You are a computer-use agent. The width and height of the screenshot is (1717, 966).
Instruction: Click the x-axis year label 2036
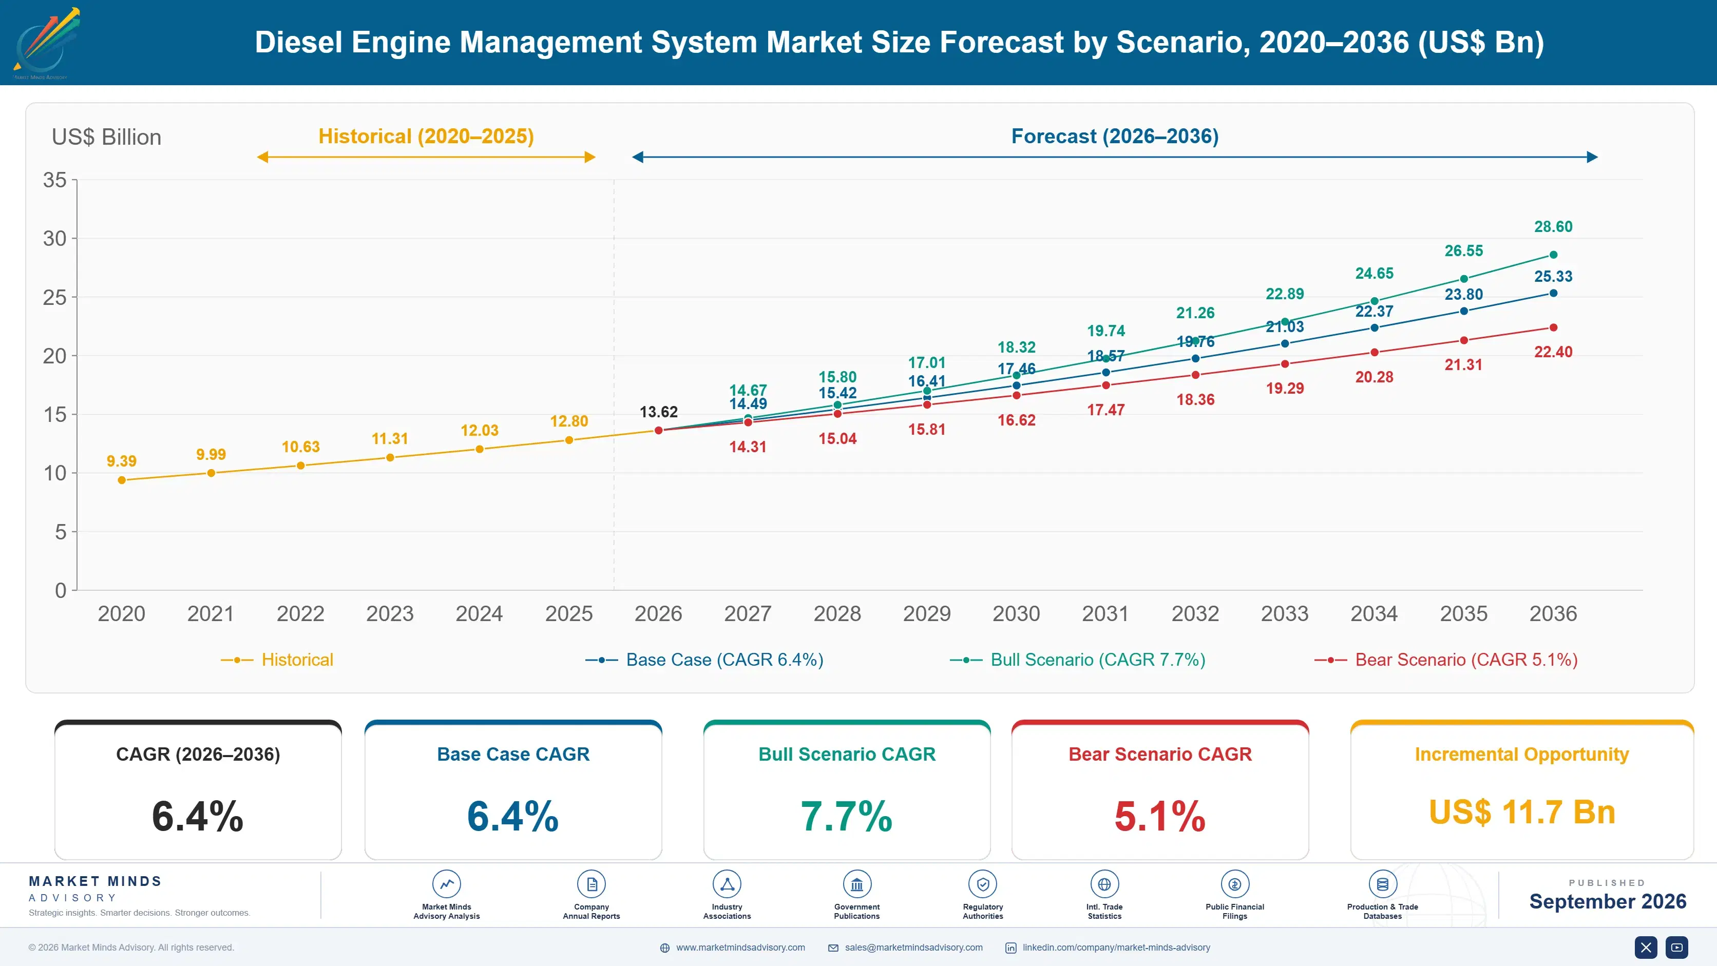click(1553, 613)
